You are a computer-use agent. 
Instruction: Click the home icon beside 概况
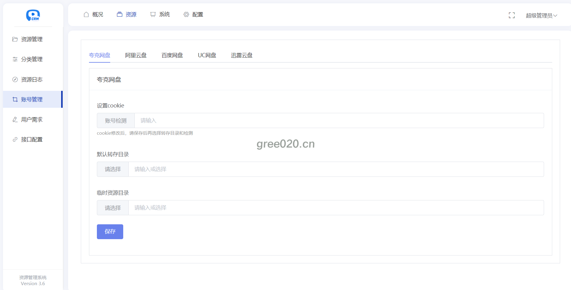pos(86,15)
